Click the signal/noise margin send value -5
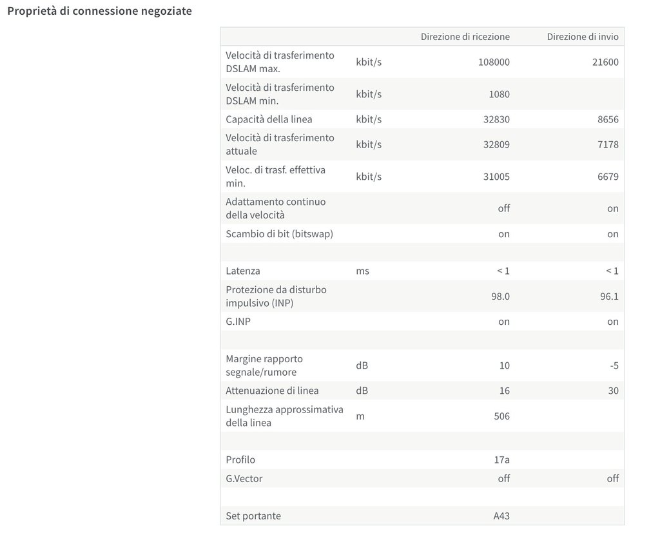Screen dimensions: 660x533 [x=614, y=365]
